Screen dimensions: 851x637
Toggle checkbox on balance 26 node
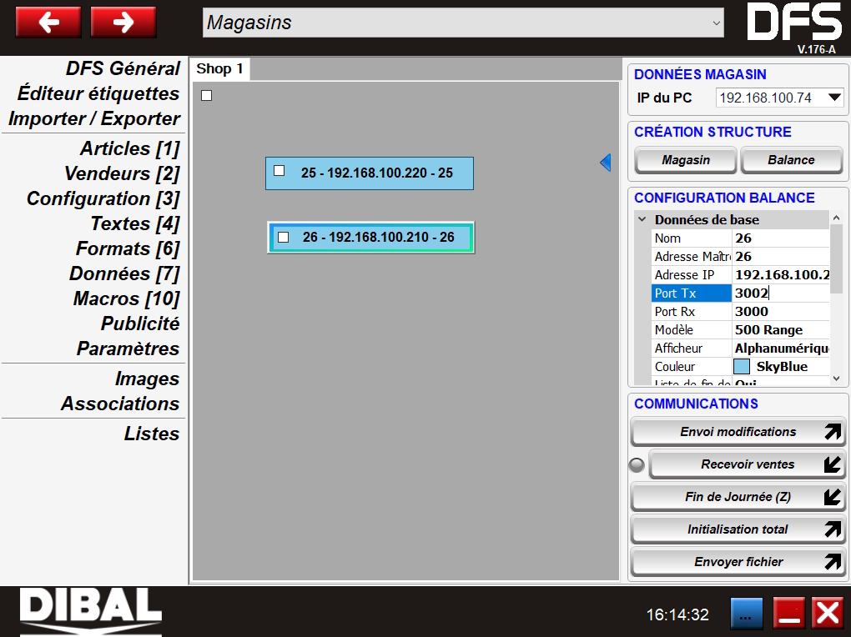tap(283, 238)
